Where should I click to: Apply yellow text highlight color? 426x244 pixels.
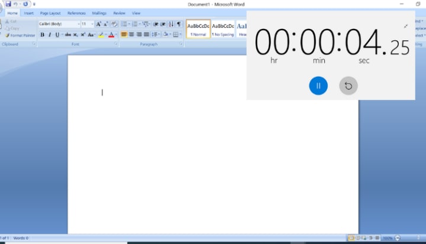point(101,35)
